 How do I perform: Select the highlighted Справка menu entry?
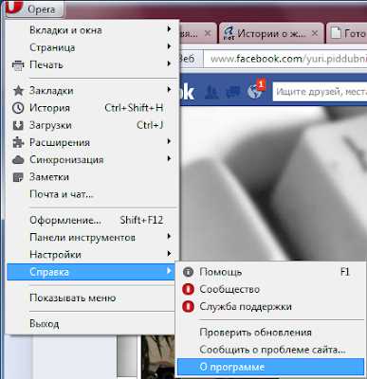pos(91,272)
